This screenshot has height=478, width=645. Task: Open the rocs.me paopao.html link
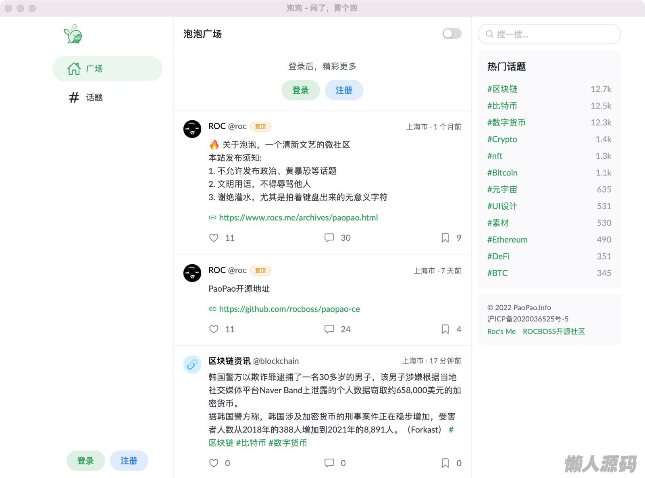pos(298,218)
